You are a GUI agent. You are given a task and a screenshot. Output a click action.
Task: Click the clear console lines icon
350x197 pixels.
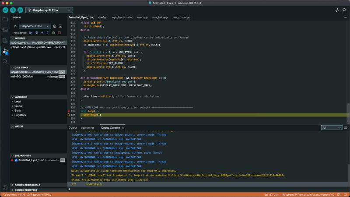point(346,128)
